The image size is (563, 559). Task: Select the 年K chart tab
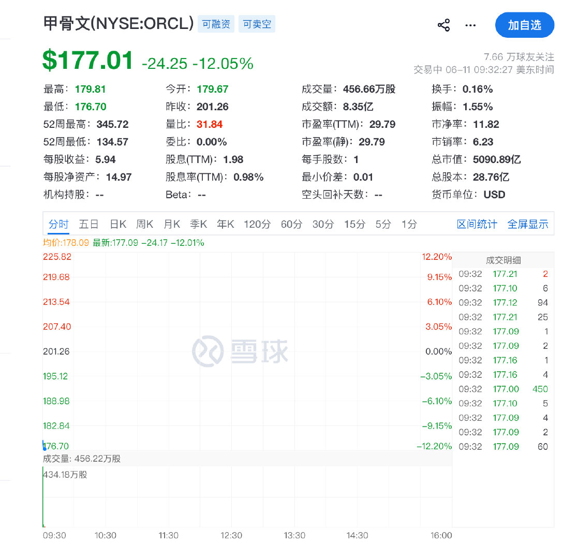click(226, 224)
